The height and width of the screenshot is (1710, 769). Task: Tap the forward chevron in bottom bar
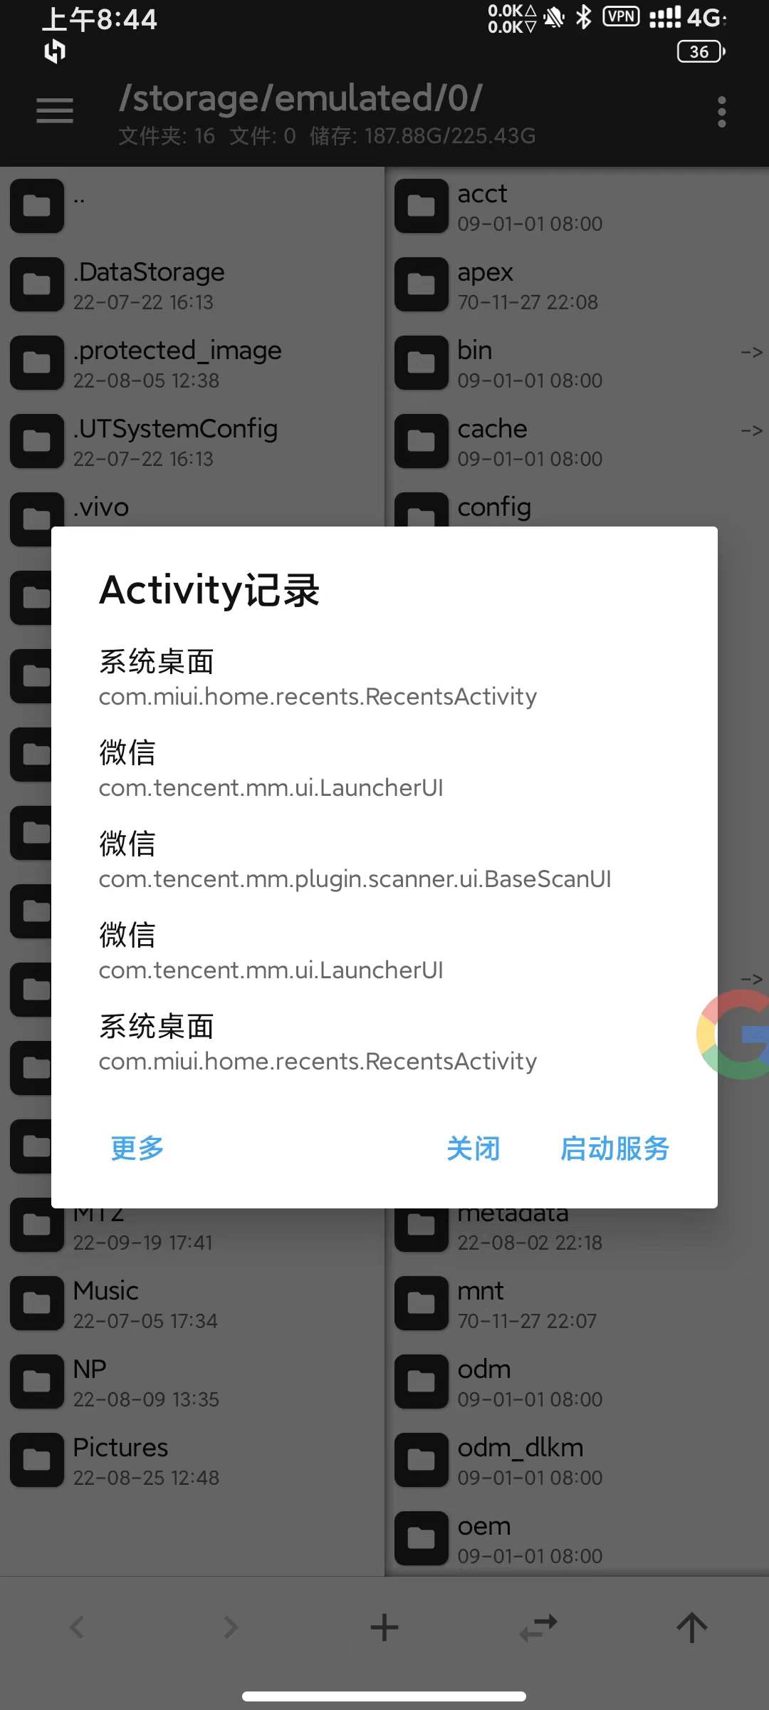click(231, 1627)
